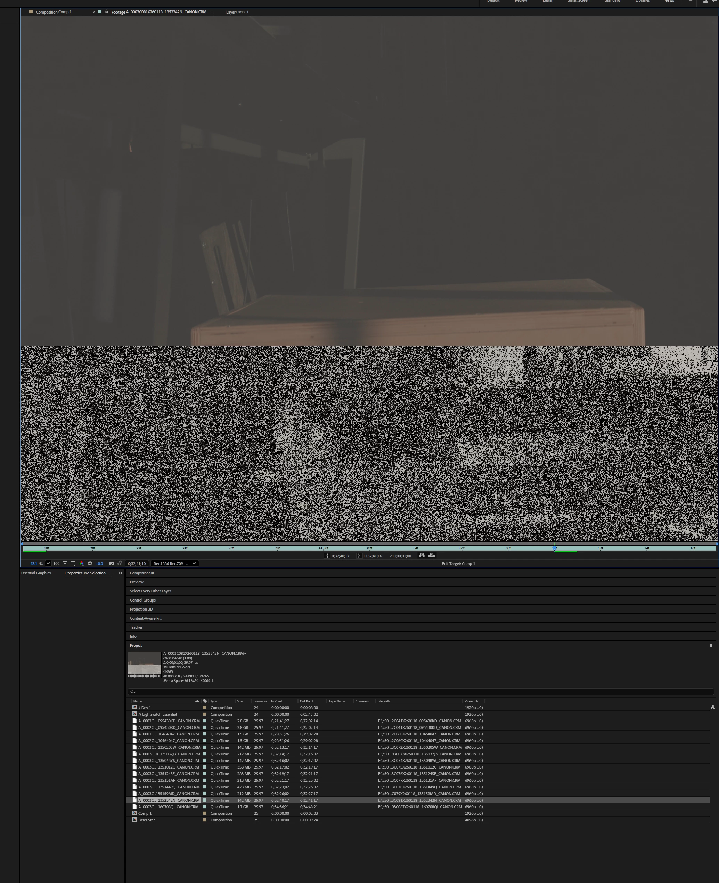Click the Project search field

[x=421, y=692]
